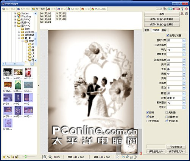Enable the 扩大亮面 checkbox
190x161 pixels.
(x=147, y=121)
